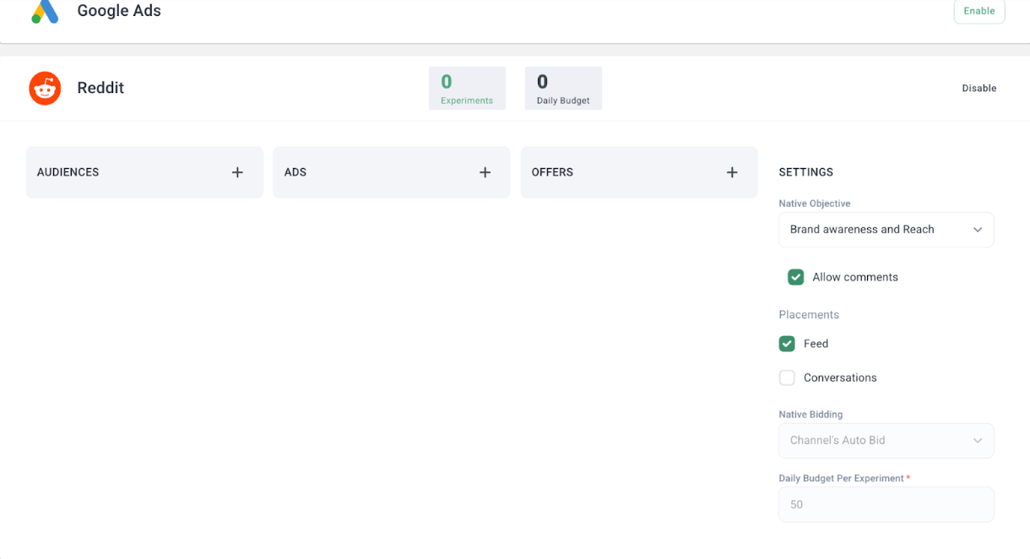Click the Experiments count tile
Screen dimensions: 1030x559
tap(467, 89)
